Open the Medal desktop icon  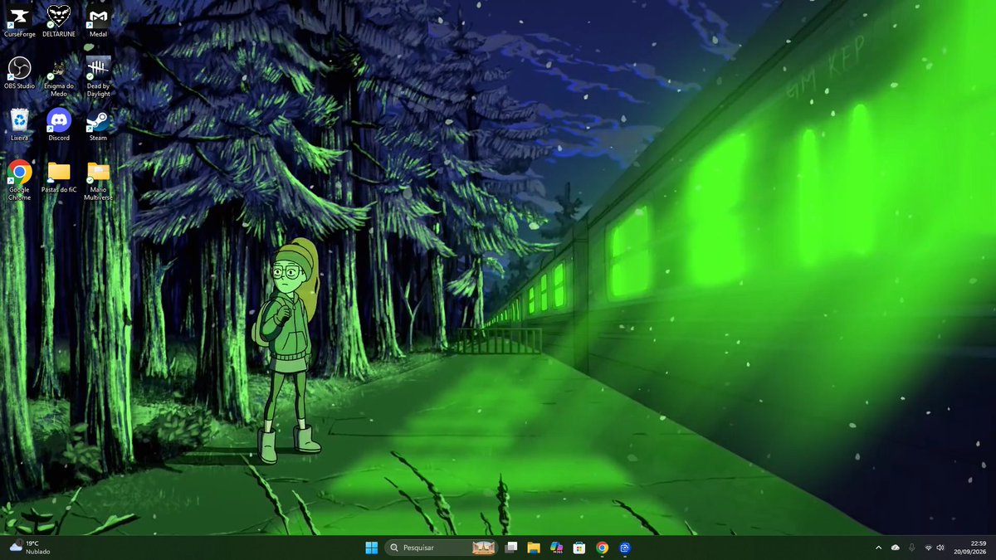(98, 22)
